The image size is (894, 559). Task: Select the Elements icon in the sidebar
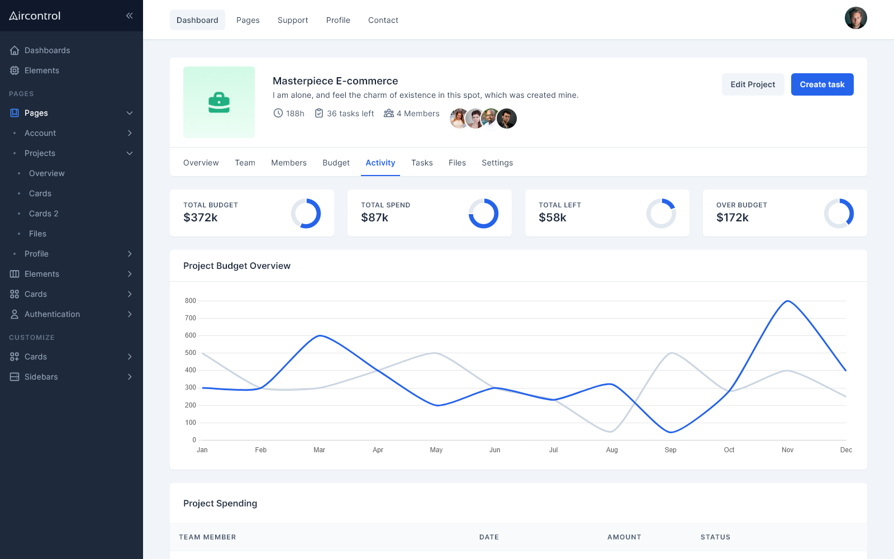click(14, 70)
